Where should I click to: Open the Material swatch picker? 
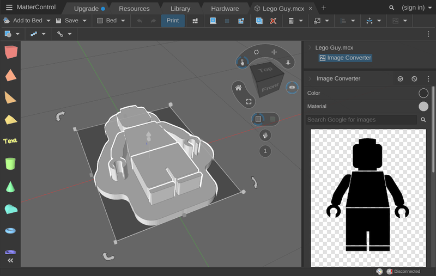click(423, 106)
